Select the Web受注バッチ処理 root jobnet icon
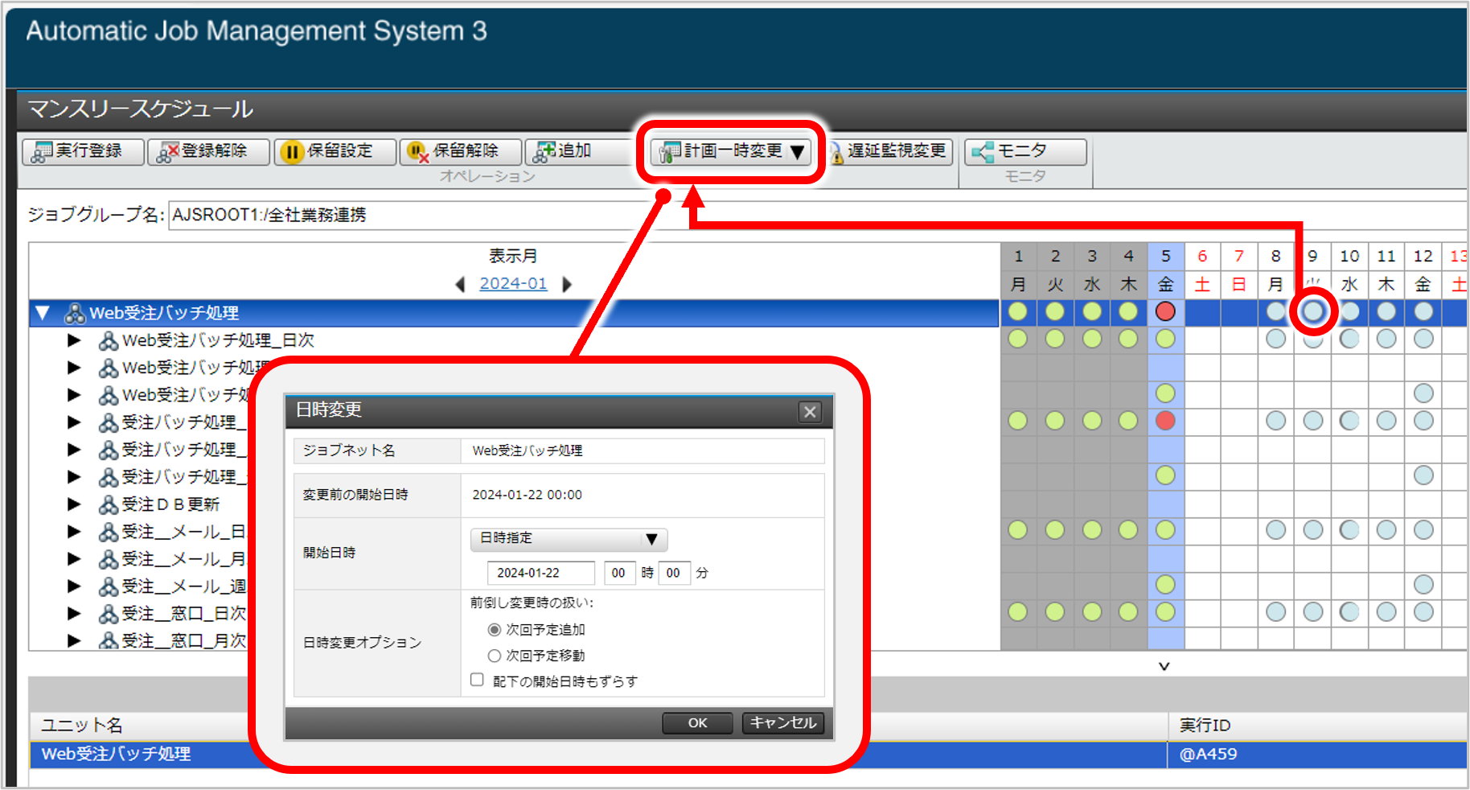 [75, 313]
